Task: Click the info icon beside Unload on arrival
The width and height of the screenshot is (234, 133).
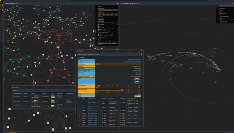Action: point(94,76)
